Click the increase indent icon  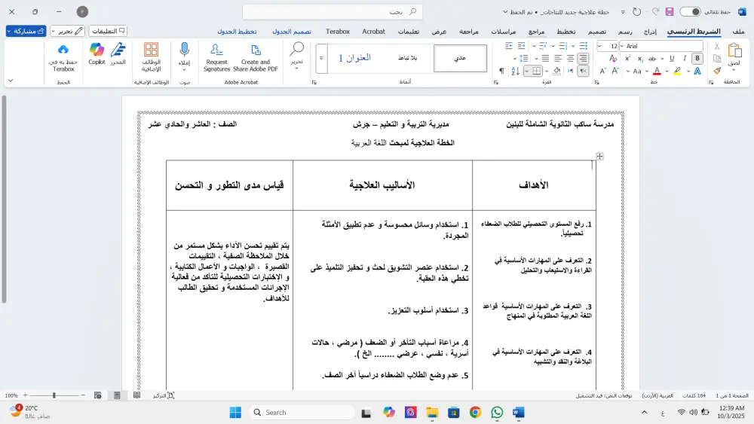click(509, 46)
